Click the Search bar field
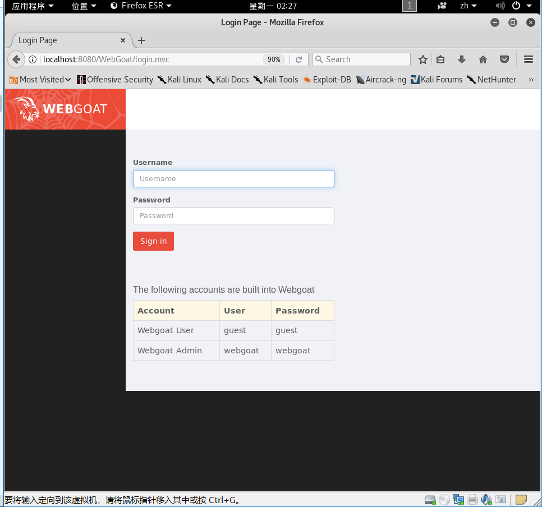542x507 pixels. [x=361, y=59]
